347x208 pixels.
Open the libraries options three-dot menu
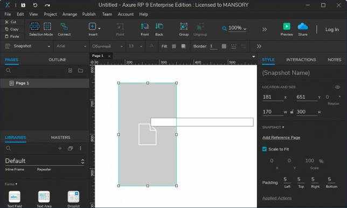(80, 148)
